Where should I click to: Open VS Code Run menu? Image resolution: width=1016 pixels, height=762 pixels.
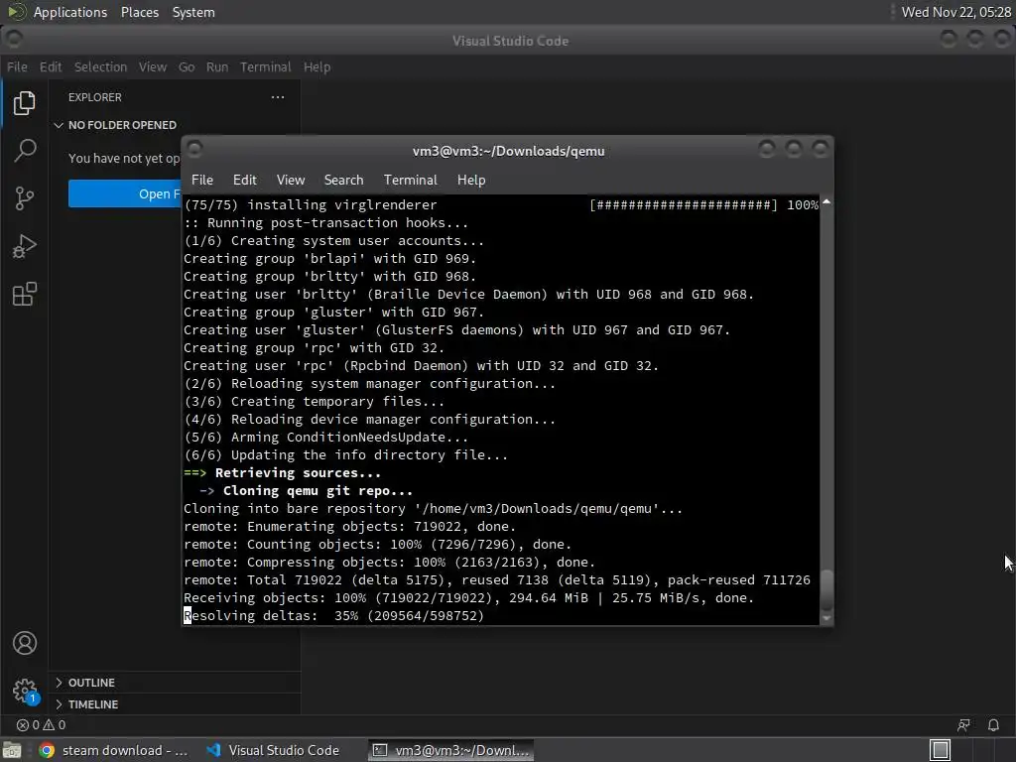(217, 66)
